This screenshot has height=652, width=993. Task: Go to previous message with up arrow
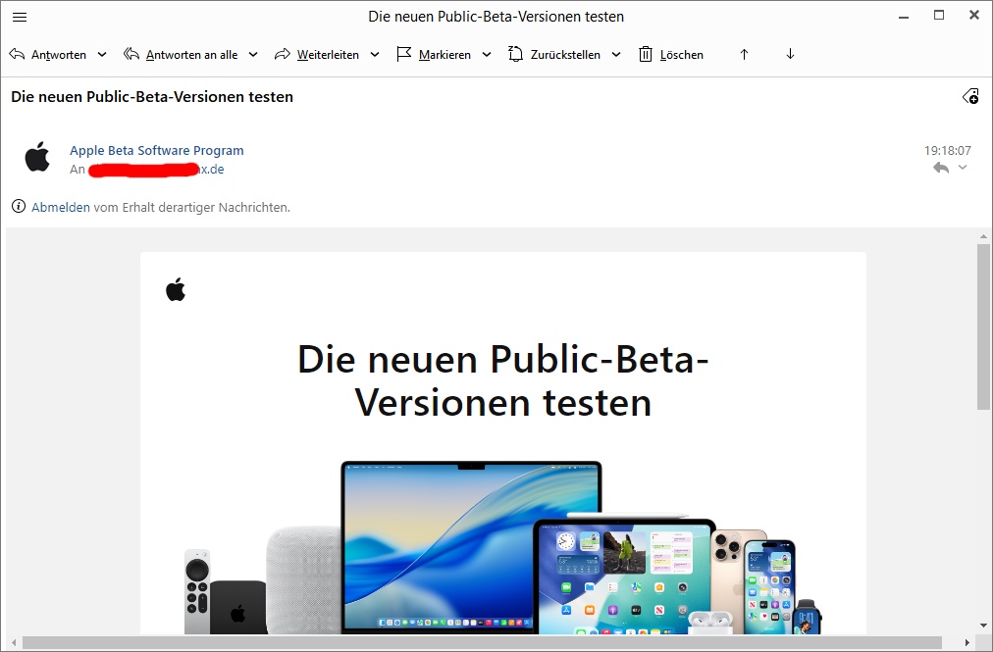pos(744,55)
